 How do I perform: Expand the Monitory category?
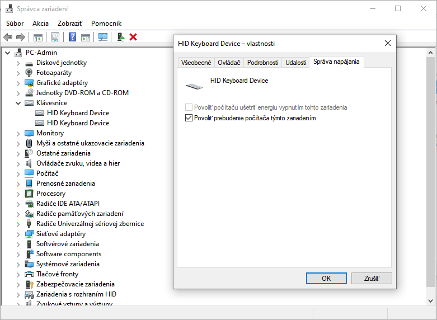(18, 133)
